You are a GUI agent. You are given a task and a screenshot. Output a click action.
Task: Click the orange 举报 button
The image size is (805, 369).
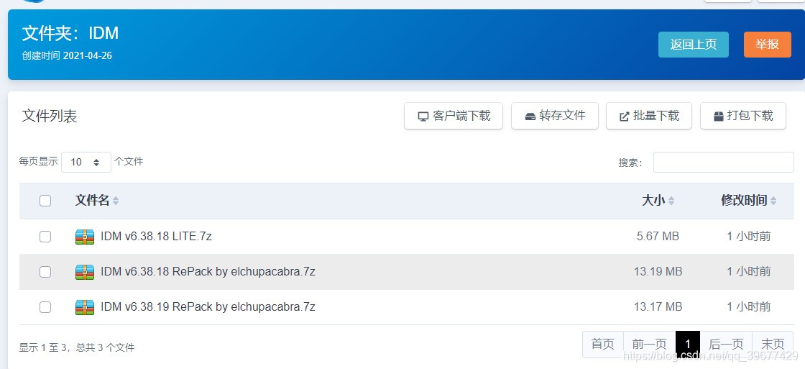tap(767, 44)
